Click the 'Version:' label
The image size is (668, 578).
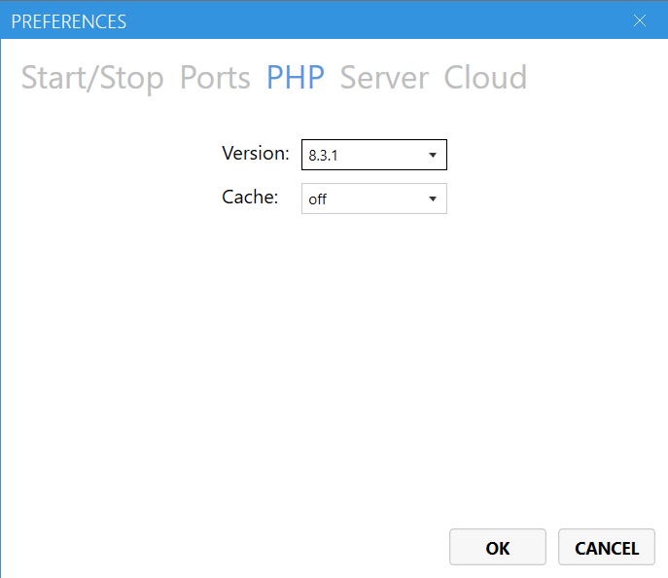pos(256,154)
